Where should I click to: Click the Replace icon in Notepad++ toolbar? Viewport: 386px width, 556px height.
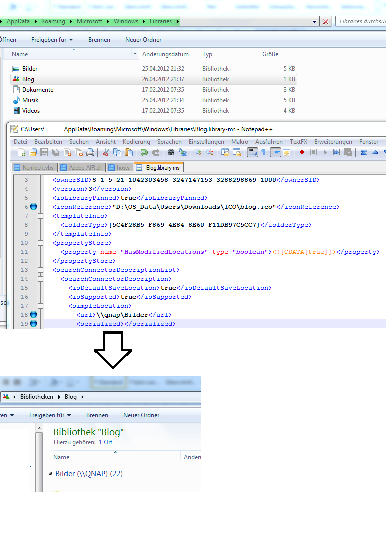[183, 153]
